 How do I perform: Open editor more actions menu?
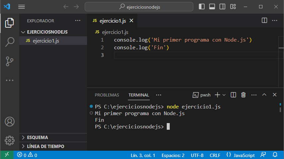275,21
